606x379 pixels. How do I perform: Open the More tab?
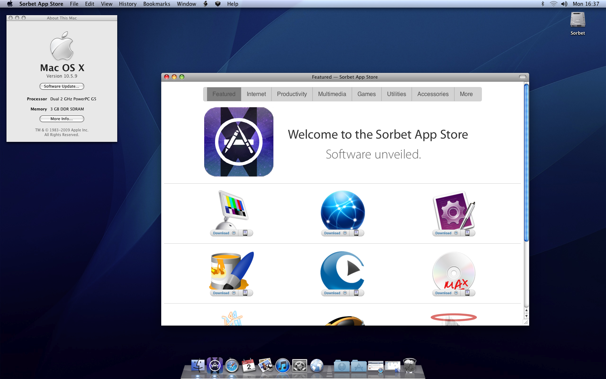click(466, 94)
